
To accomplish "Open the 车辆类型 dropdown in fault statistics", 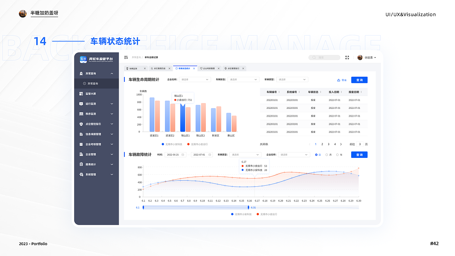I will pos(245,155).
